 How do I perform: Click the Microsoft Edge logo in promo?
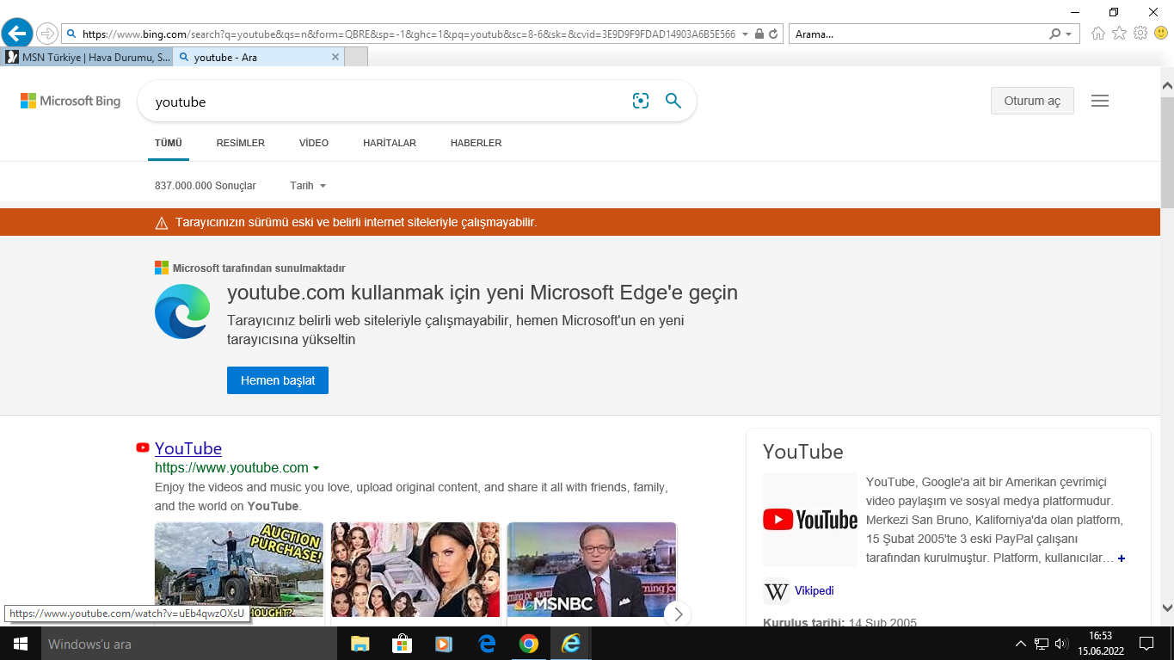[x=182, y=311]
